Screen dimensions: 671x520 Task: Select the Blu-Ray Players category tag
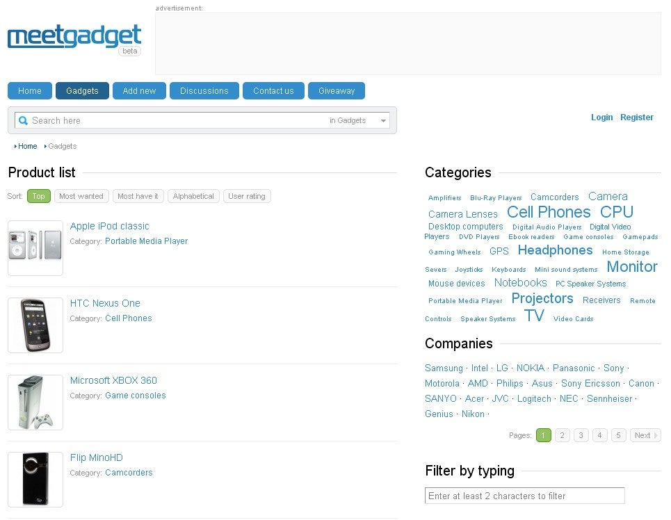coord(496,197)
